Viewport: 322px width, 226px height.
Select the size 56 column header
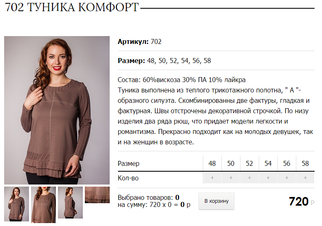[x=287, y=163]
